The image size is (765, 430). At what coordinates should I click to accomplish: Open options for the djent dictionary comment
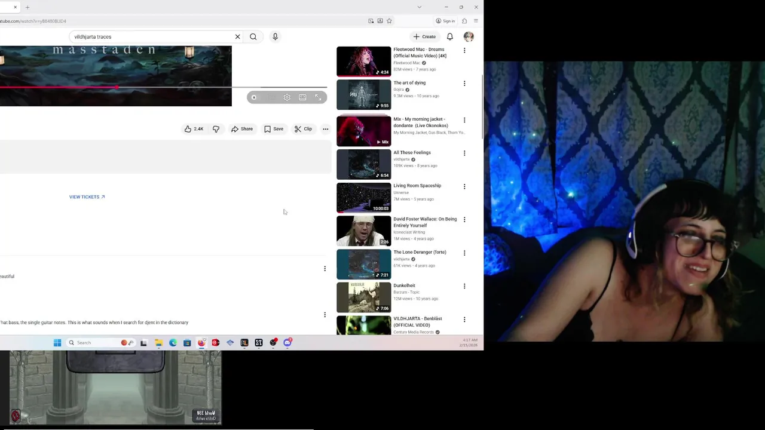pyautogui.click(x=325, y=315)
